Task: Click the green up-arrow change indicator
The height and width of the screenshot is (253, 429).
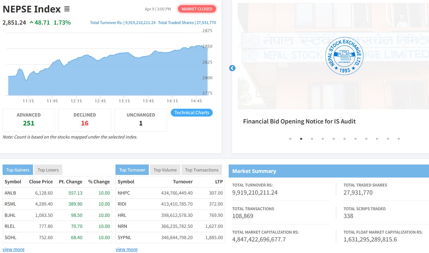Action: [x=31, y=23]
